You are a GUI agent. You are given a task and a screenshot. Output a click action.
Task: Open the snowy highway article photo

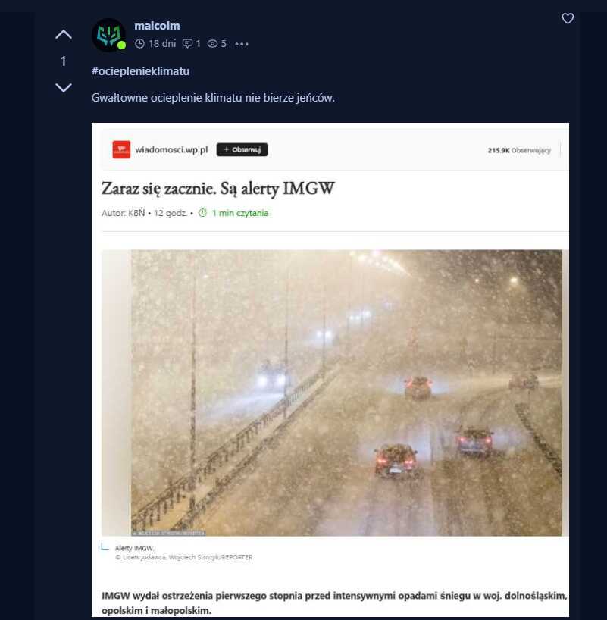346,393
